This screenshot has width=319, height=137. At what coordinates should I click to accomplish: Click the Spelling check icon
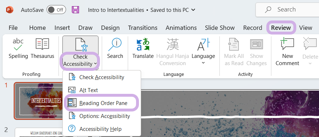pos(18,45)
